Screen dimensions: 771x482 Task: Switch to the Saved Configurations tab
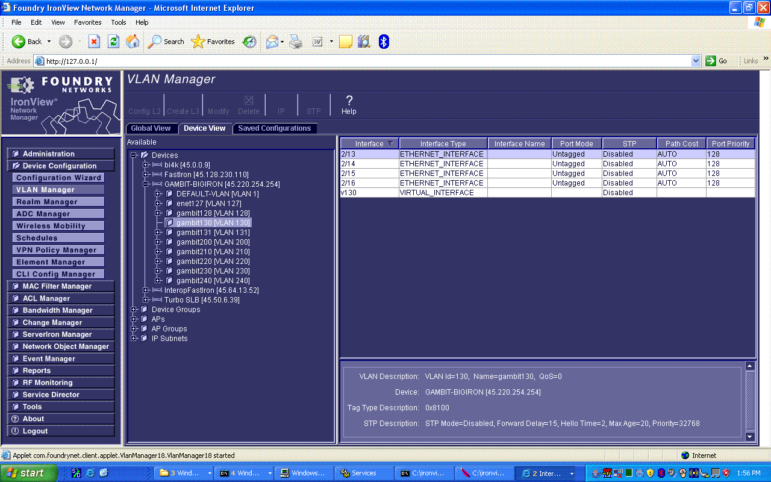click(x=275, y=128)
